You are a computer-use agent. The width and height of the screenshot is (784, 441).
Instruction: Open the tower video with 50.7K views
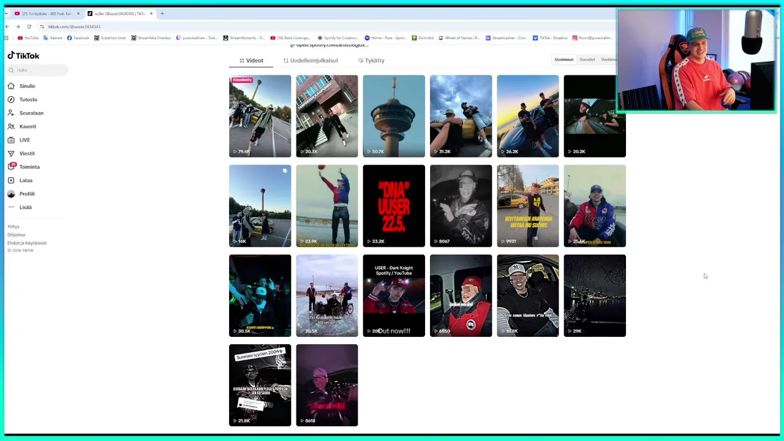click(394, 116)
